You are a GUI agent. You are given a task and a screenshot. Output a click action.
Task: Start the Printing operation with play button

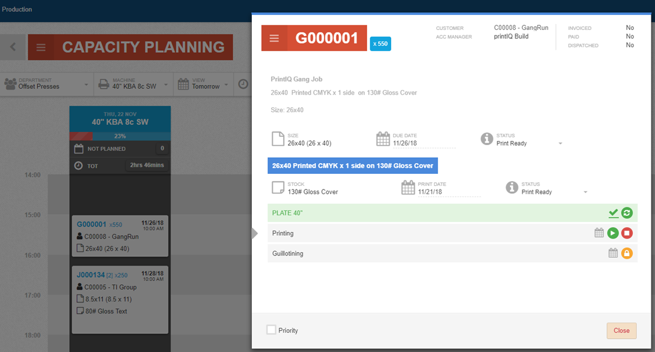click(x=613, y=233)
